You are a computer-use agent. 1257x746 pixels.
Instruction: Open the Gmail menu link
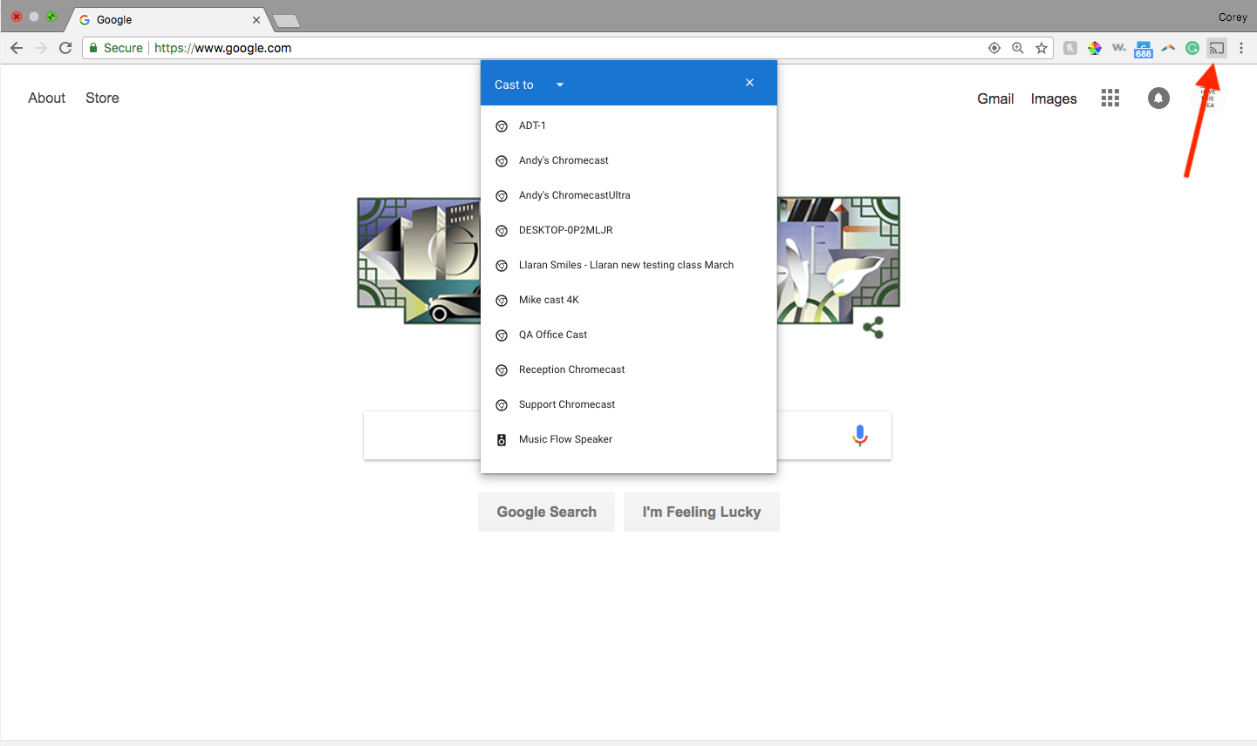coord(995,98)
